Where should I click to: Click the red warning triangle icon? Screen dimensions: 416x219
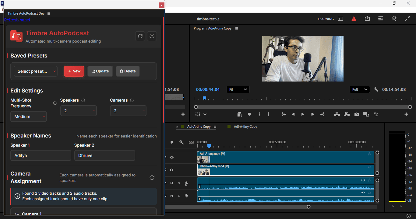[x=354, y=19]
